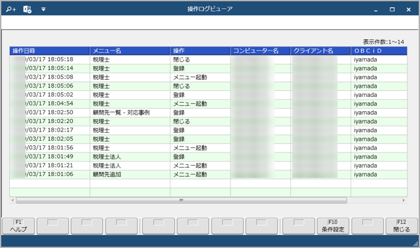Close the window with the X button

(408, 10)
